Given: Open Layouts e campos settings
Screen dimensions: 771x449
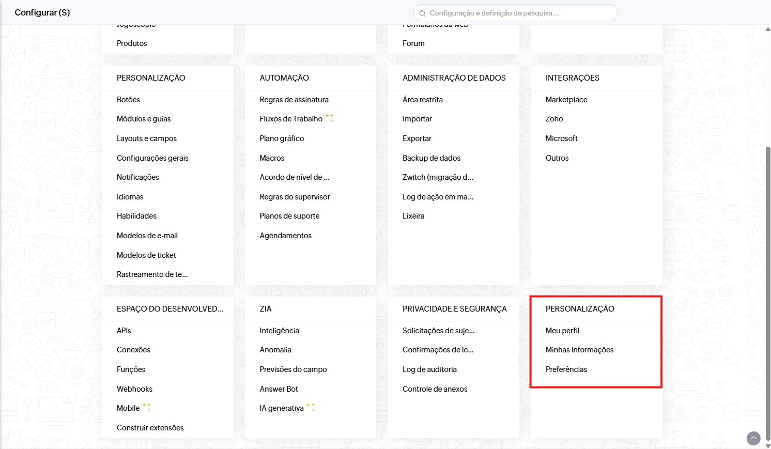Looking at the screenshot, I should (146, 138).
